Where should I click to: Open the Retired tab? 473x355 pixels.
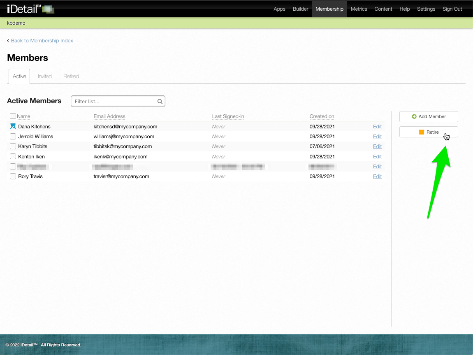point(71,77)
